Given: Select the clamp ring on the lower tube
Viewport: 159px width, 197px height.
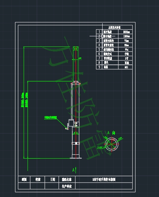Looking at the screenshot, I should tap(76, 143).
